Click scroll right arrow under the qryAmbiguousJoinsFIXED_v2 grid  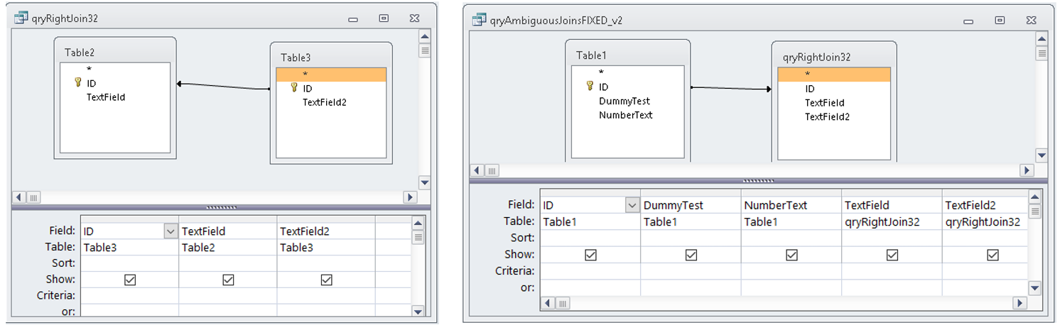click(x=1020, y=303)
